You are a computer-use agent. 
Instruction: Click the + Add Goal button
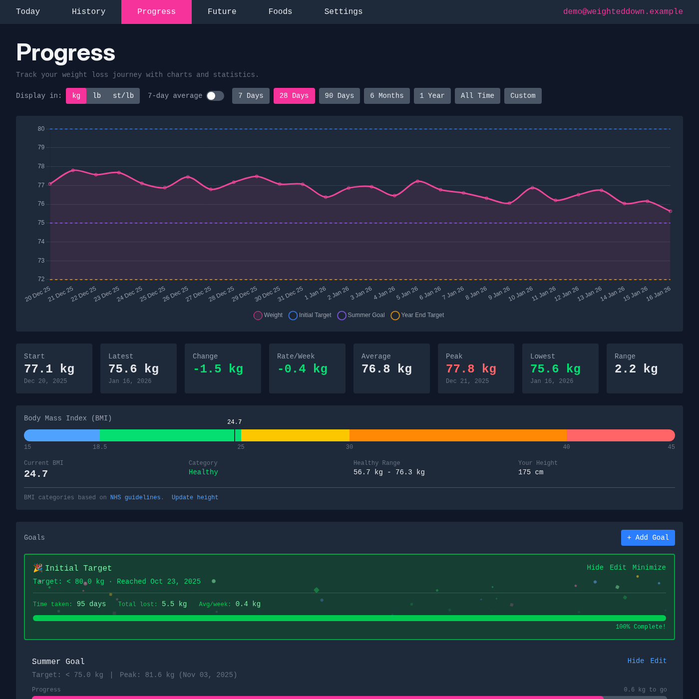(x=648, y=538)
